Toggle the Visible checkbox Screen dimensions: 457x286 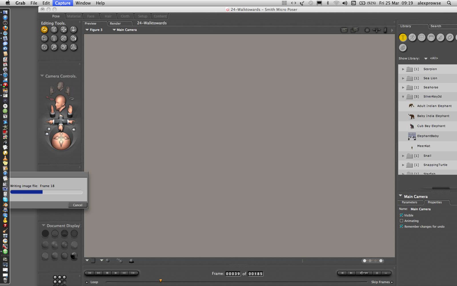pos(401,215)
